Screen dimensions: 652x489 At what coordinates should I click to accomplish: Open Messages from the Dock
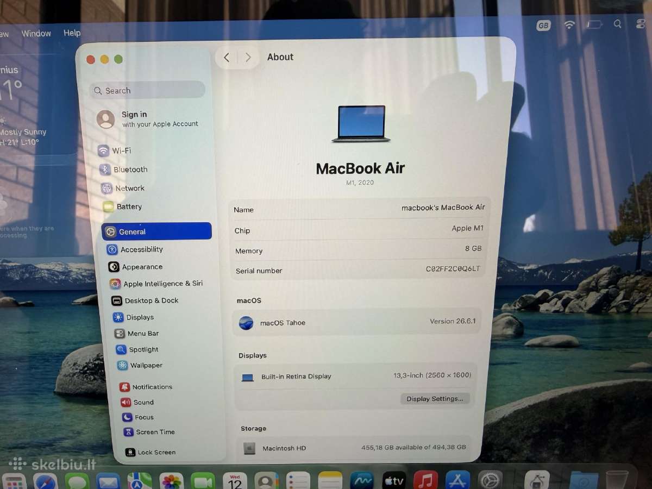point(77,481)
